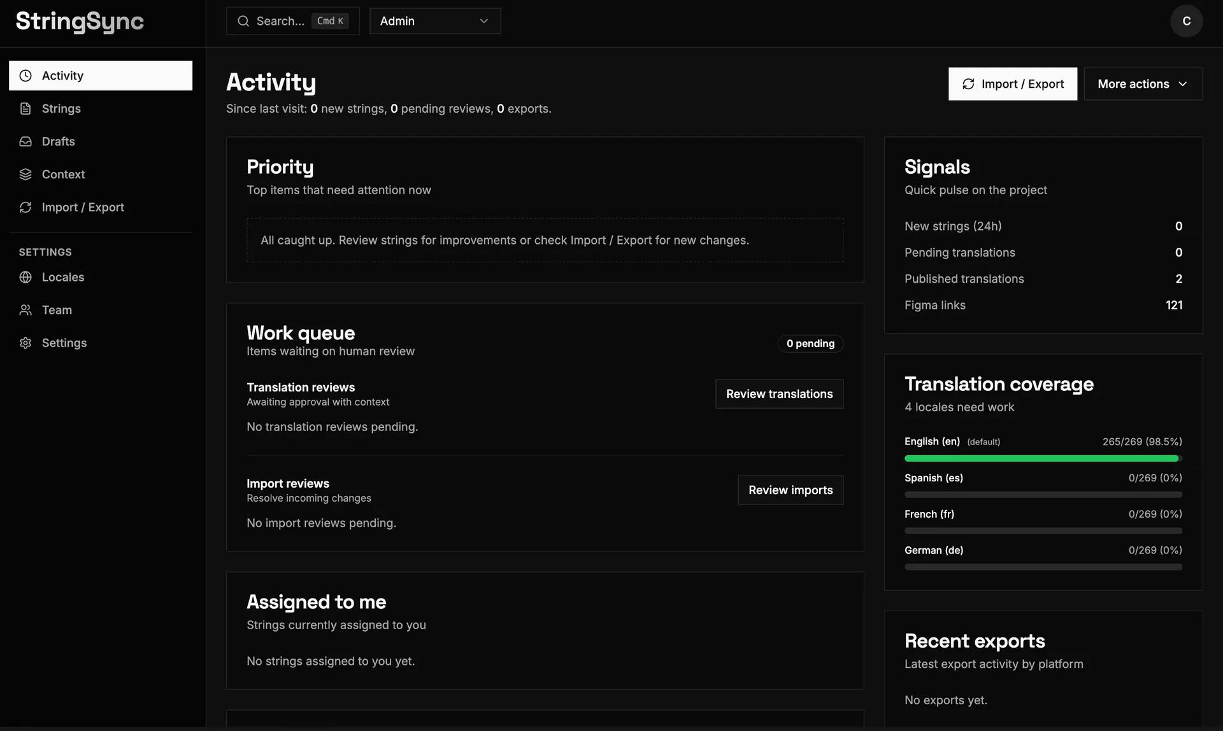Click the sync icon beside sidebar Import / Export
The image size is (1223, 731).
[25, 208]
